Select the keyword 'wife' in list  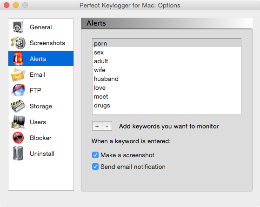(x=167, y=70)
